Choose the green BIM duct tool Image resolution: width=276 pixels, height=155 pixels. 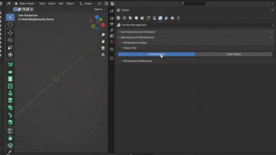[10, 108]
